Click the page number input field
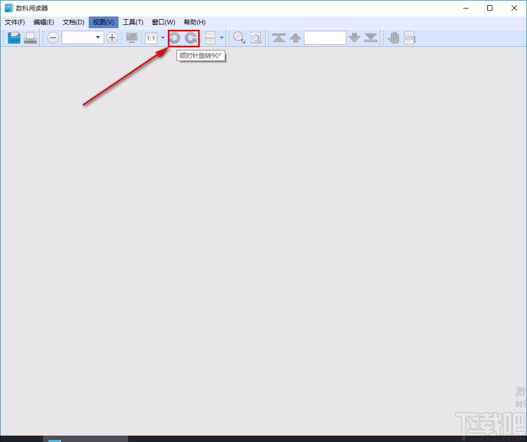Viewport: 527px width, 442px height. pyautogui.click(x=325, y=38)
